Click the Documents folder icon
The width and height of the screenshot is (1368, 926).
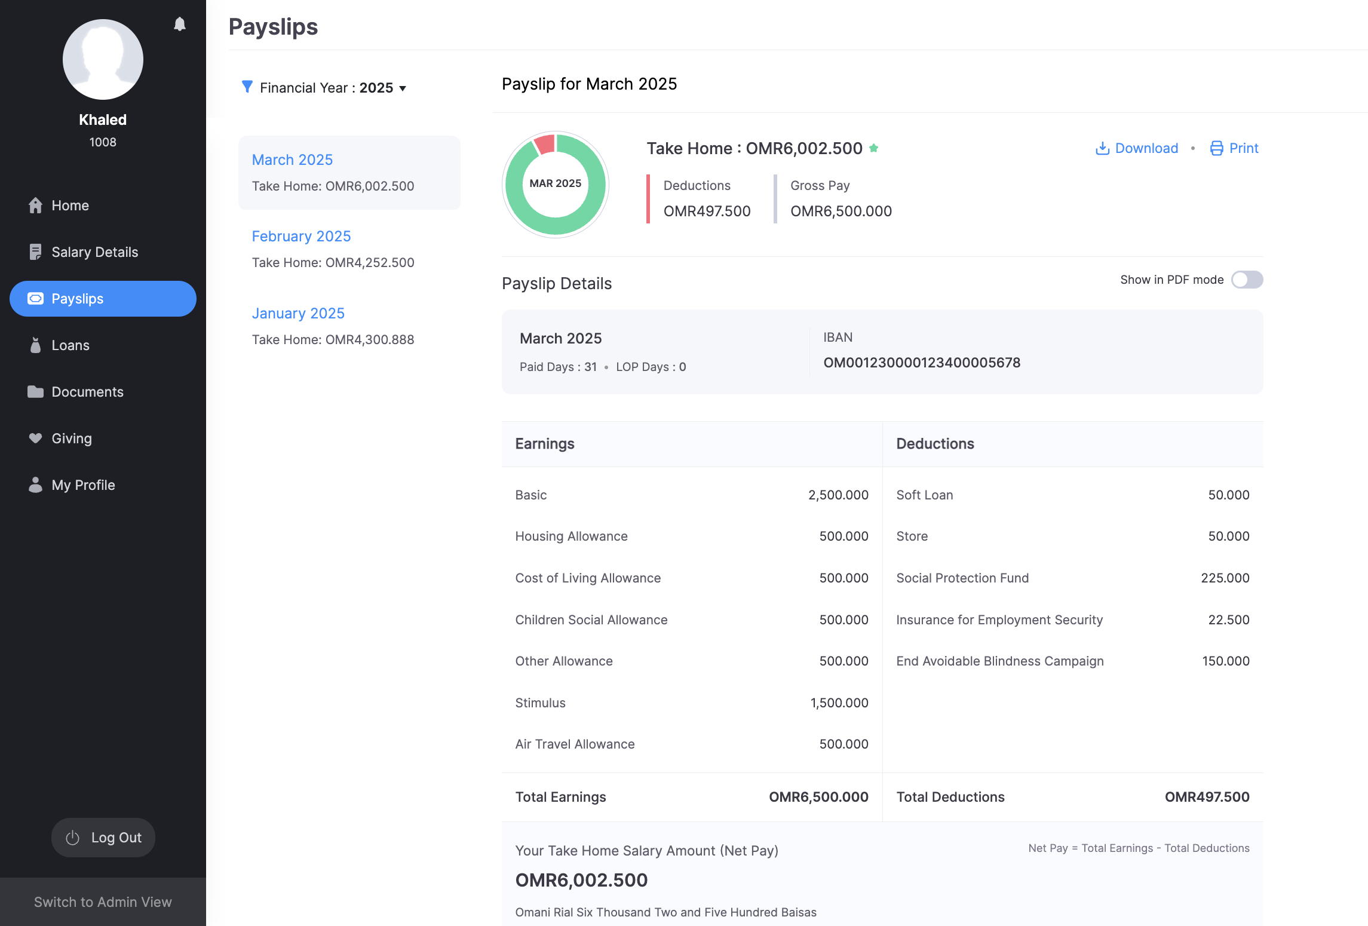point(35,392)
